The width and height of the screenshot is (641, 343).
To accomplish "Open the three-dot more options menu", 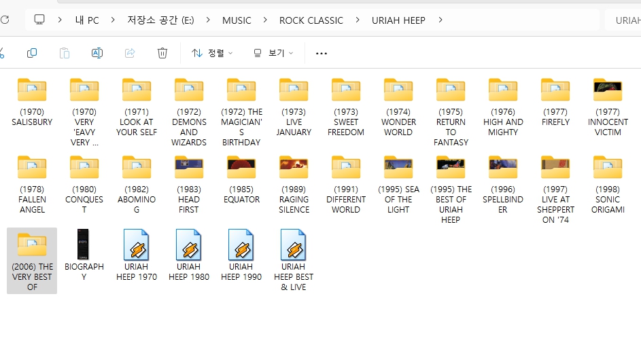I will (322, 54).
